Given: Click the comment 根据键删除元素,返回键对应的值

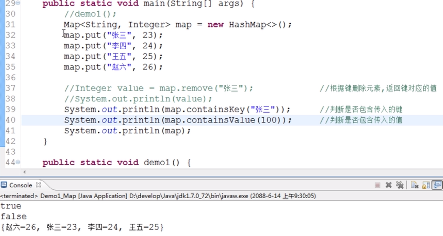Looking at the screenshot, I should [378, 88].
